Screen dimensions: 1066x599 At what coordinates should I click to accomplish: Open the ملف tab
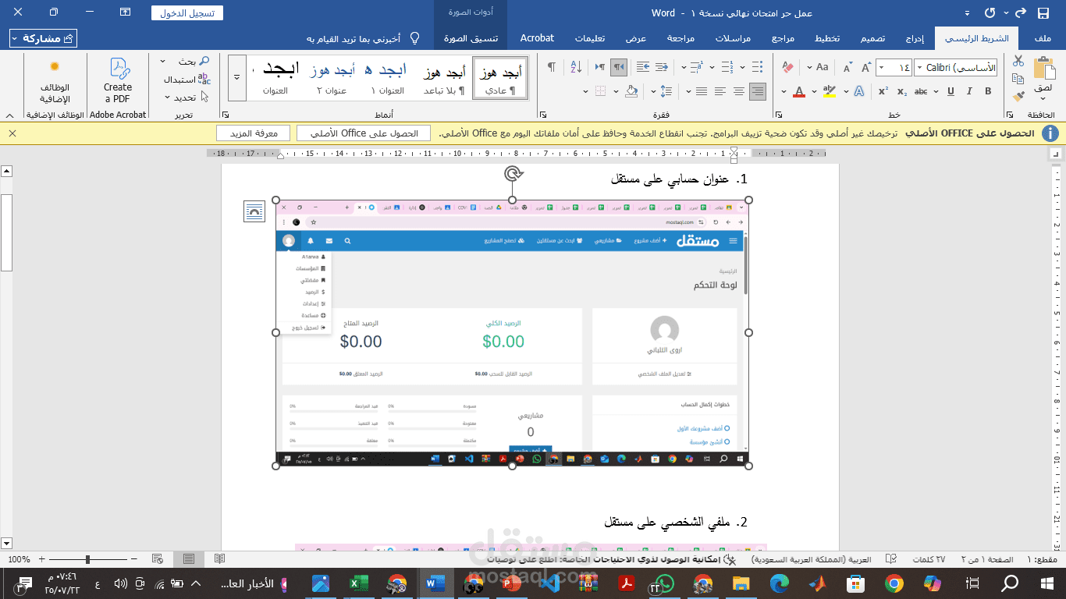1043,38
